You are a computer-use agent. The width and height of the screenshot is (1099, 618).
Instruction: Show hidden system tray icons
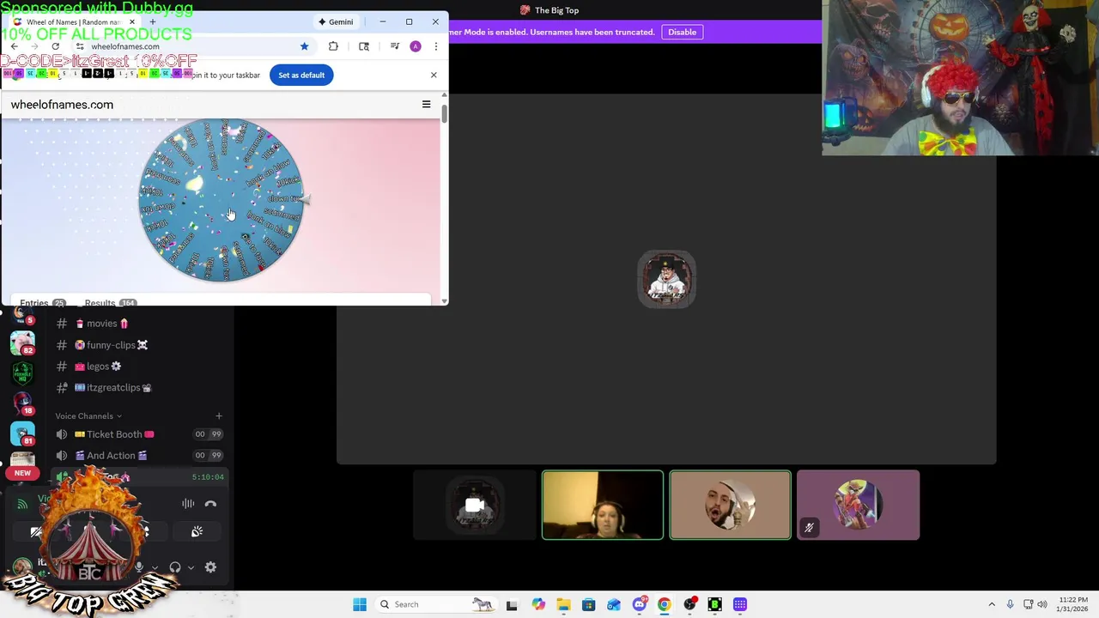[992, 604]
